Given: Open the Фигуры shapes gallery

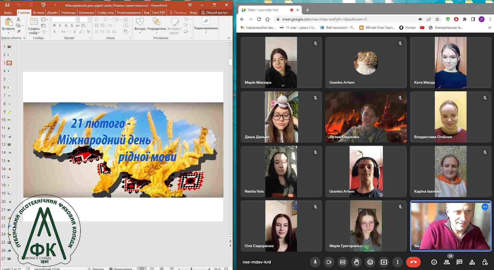Looking at the screenshot, I should tap(140, 26).
